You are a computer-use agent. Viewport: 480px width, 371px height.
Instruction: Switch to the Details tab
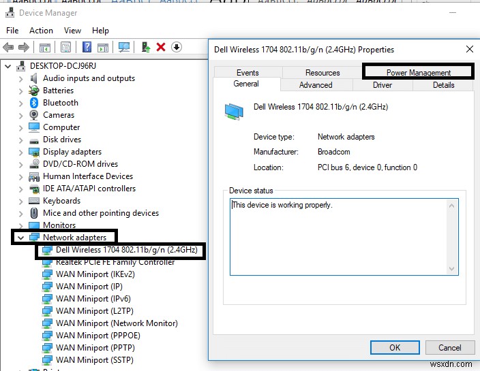click(x=443, y=85)
